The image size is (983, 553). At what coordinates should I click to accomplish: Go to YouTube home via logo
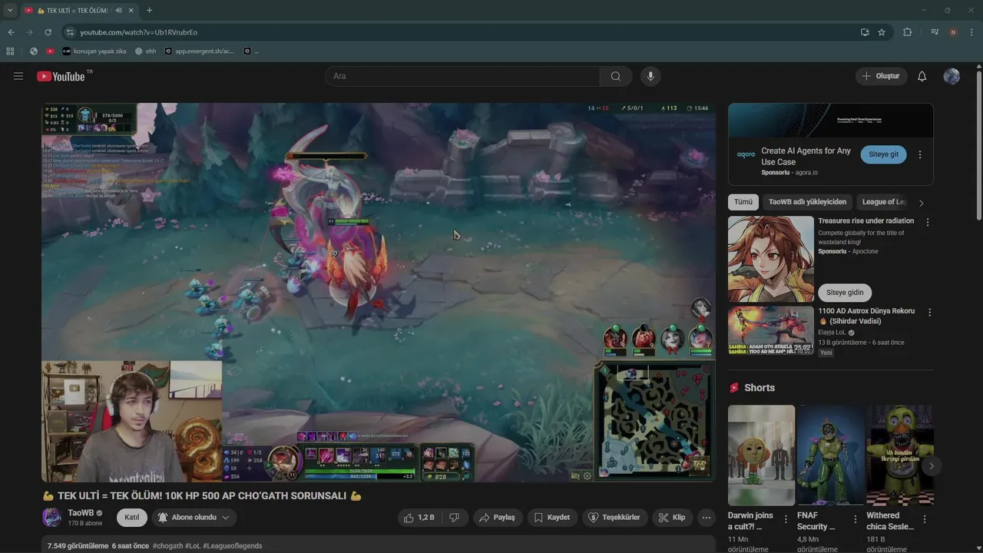click(61, 76)
